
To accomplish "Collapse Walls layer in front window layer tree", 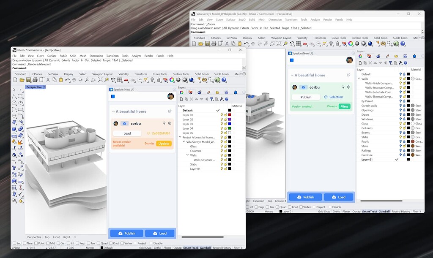I will [x=187, y=155].
